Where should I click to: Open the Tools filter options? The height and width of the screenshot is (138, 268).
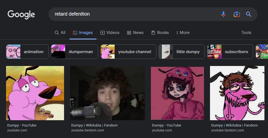coord(246,33)
